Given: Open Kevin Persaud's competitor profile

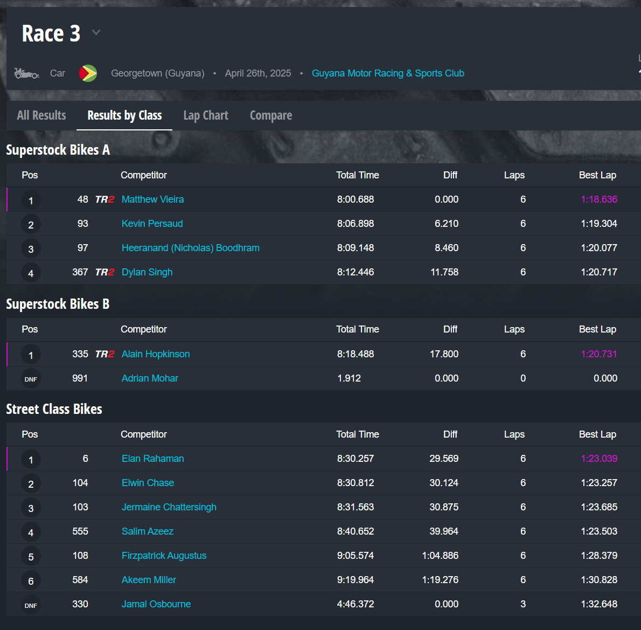Looking at the screenshot, I should (152, 224).
